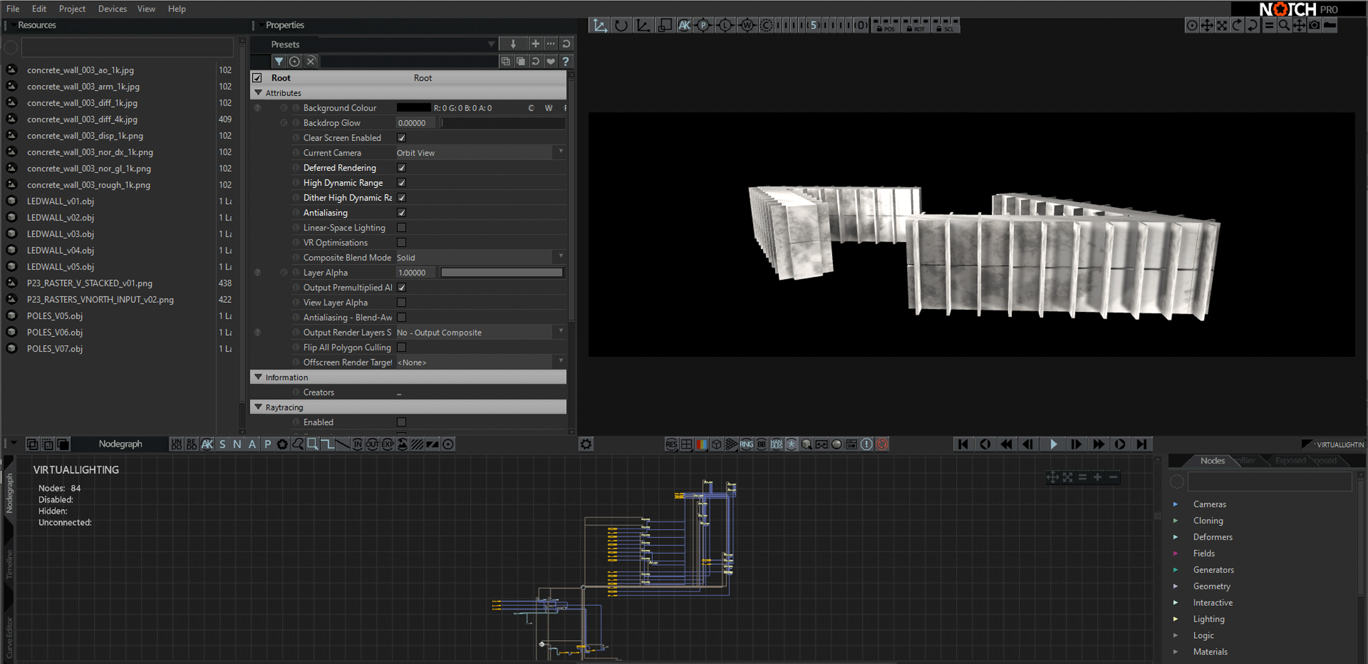The image size is (1368, 664).
Task: Enable the Raytracing Enabled checkbox
Action: pyautogui.click(x=402, y=422)
